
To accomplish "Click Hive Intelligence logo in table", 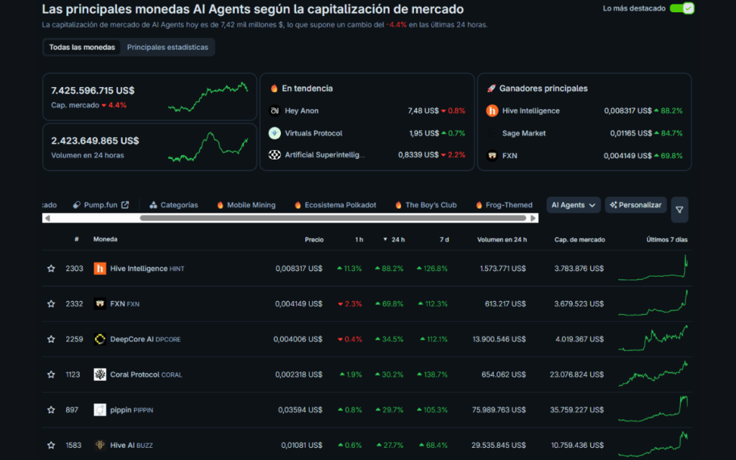I will coord(99,269).
